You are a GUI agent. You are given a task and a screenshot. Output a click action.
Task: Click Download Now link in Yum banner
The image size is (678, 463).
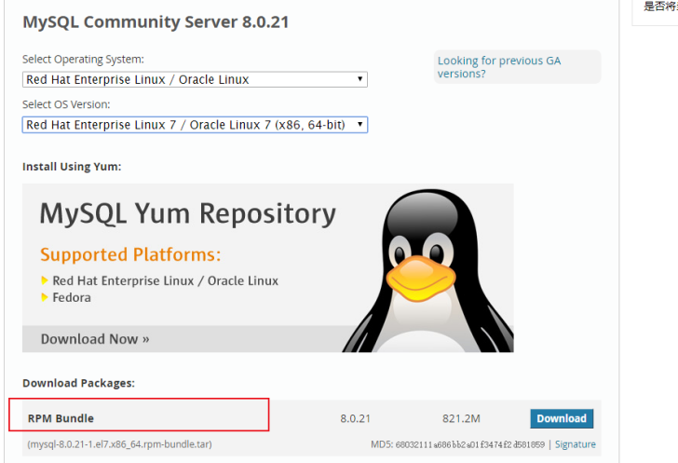click(x=95, y=339)
